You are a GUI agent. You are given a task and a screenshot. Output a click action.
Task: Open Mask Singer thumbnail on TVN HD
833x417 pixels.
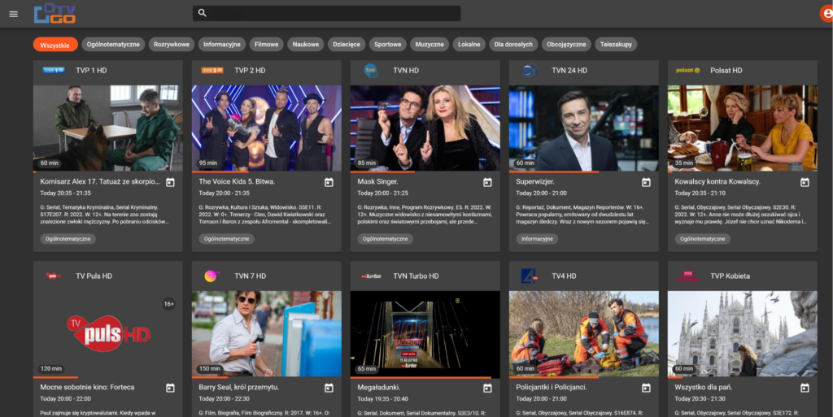[425, 128]
